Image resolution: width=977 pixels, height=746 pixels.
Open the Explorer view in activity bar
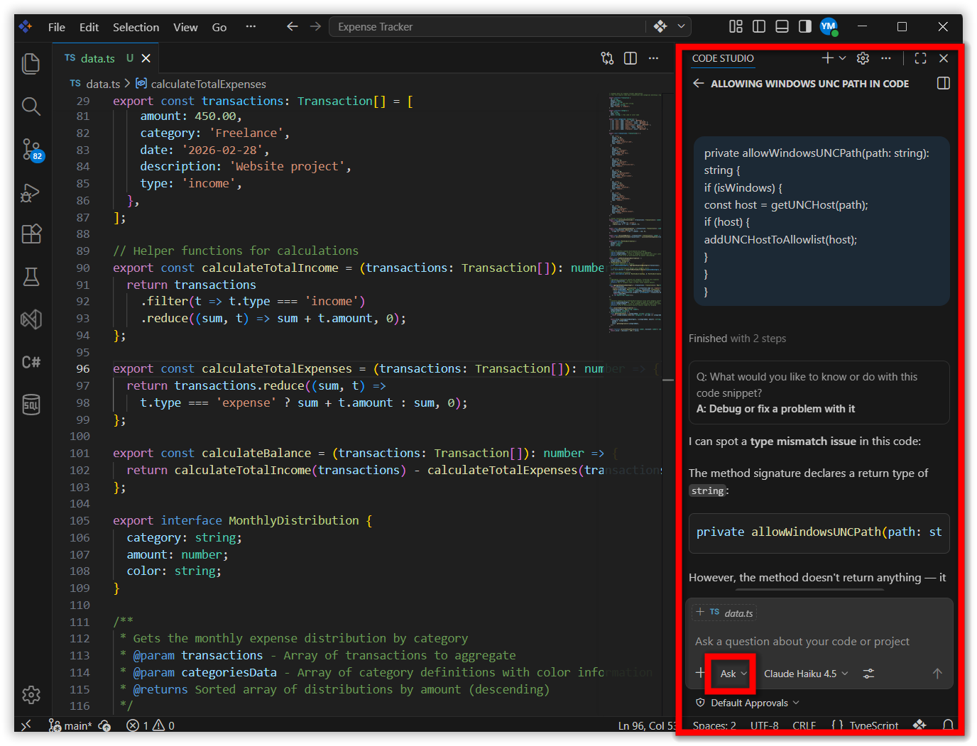(x=31, y=64)
